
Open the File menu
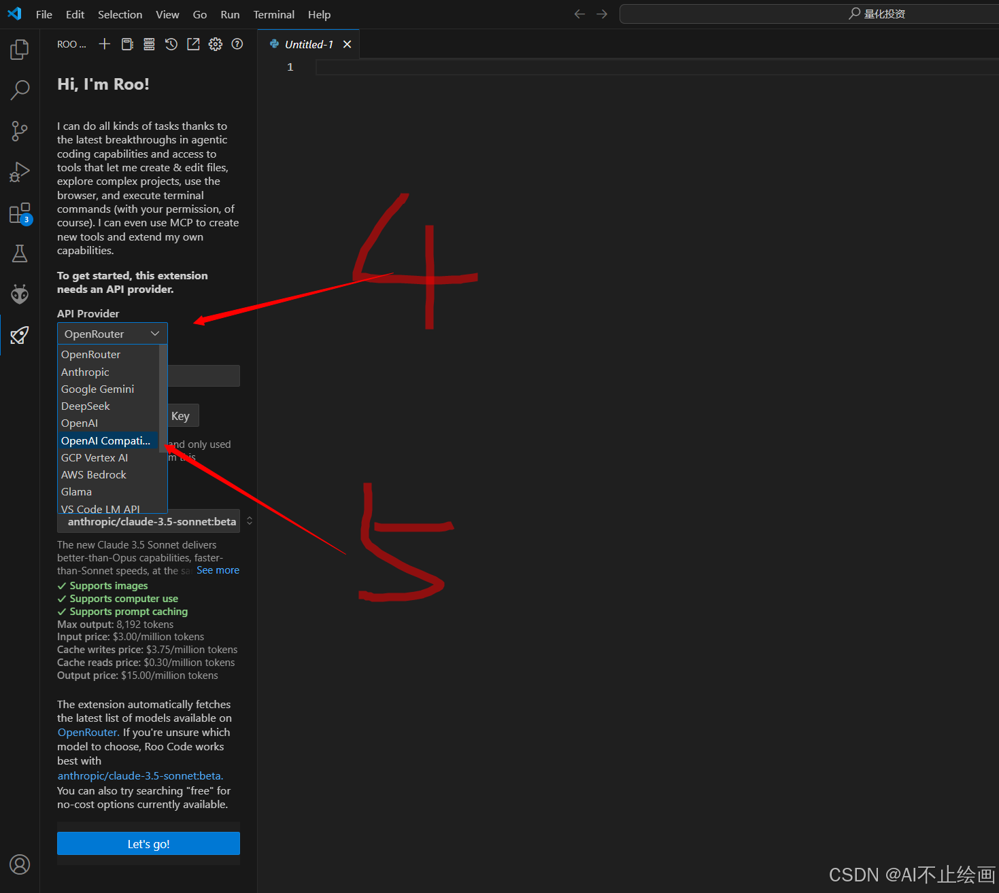(44, 14)
